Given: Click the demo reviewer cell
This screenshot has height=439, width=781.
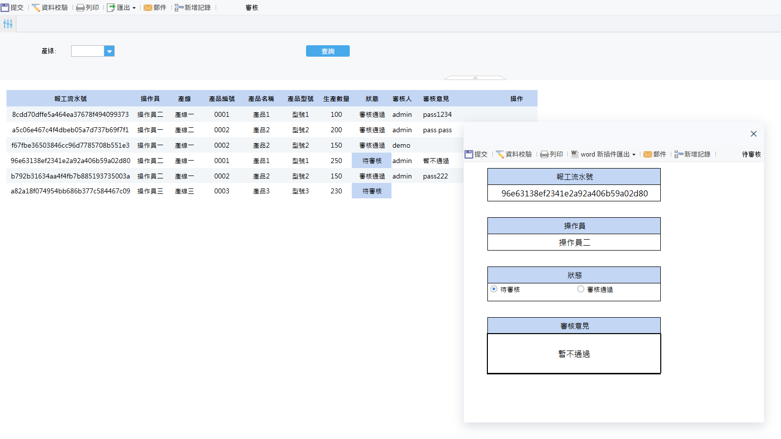Looking at the screenshot, I should [401, 145].
